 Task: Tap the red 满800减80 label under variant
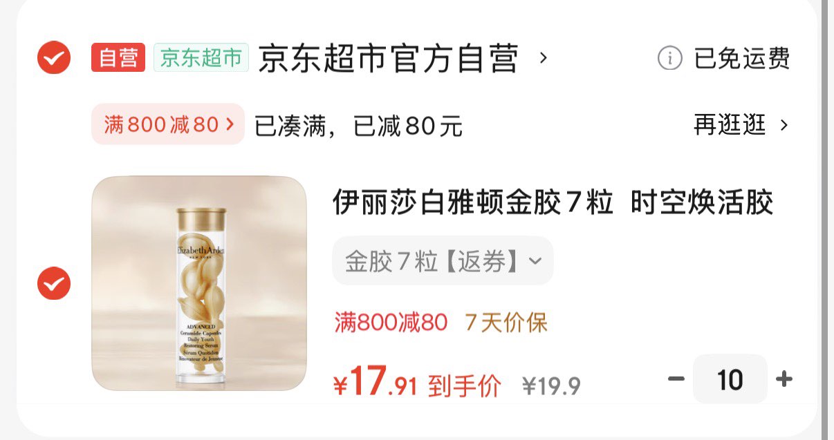(x=391, y=322)
